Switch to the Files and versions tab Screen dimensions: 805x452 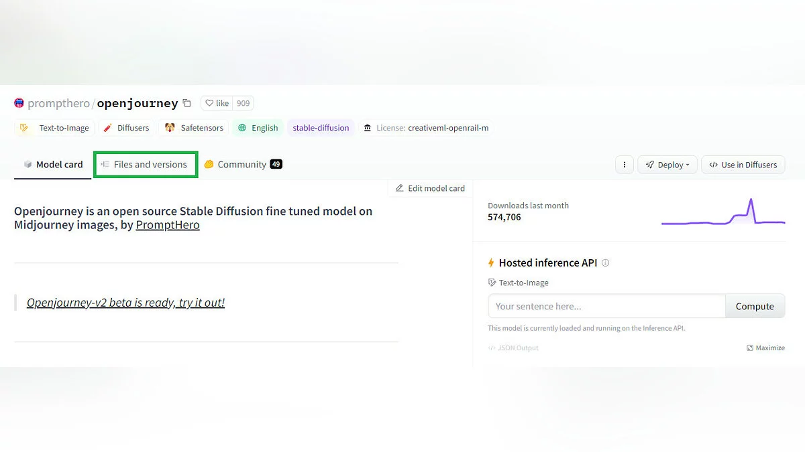tap(146, 165)
